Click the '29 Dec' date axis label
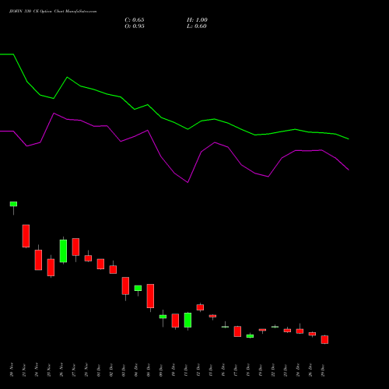This screenshot has width=389, height=389. (323, 370)
